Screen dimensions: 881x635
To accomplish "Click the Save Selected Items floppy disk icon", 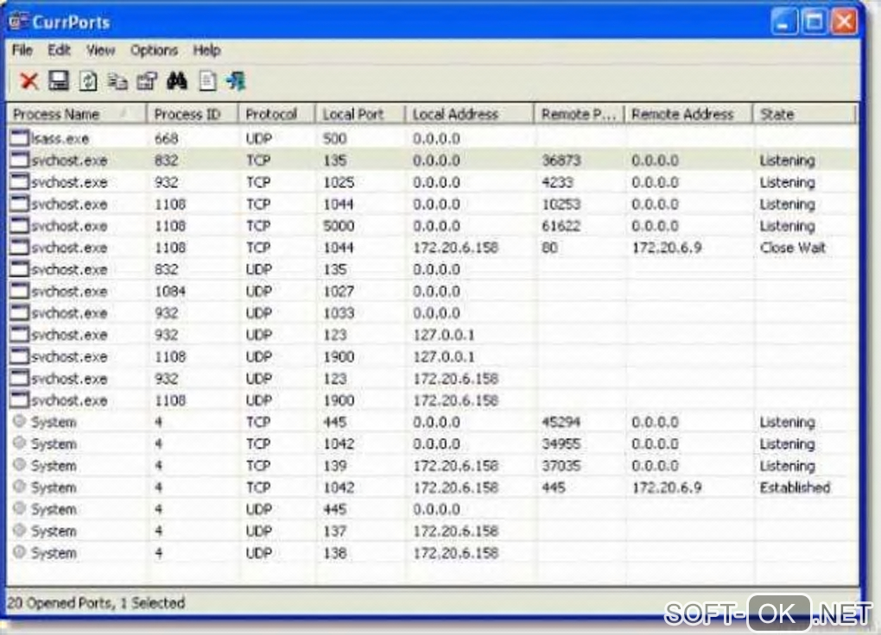I will (59, 81).
